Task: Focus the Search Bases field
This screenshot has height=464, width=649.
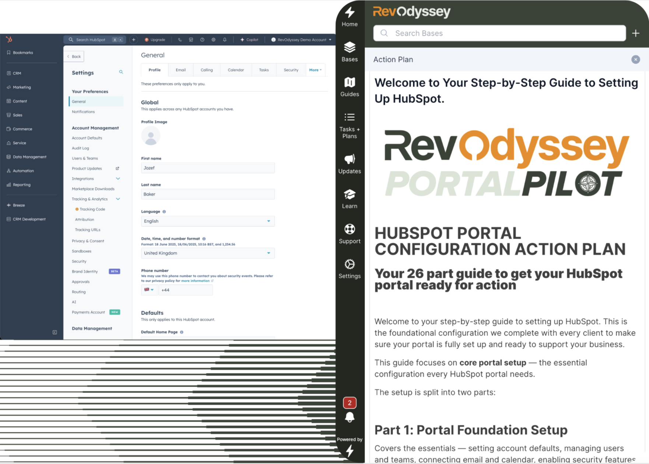Action: pos(499,33)
